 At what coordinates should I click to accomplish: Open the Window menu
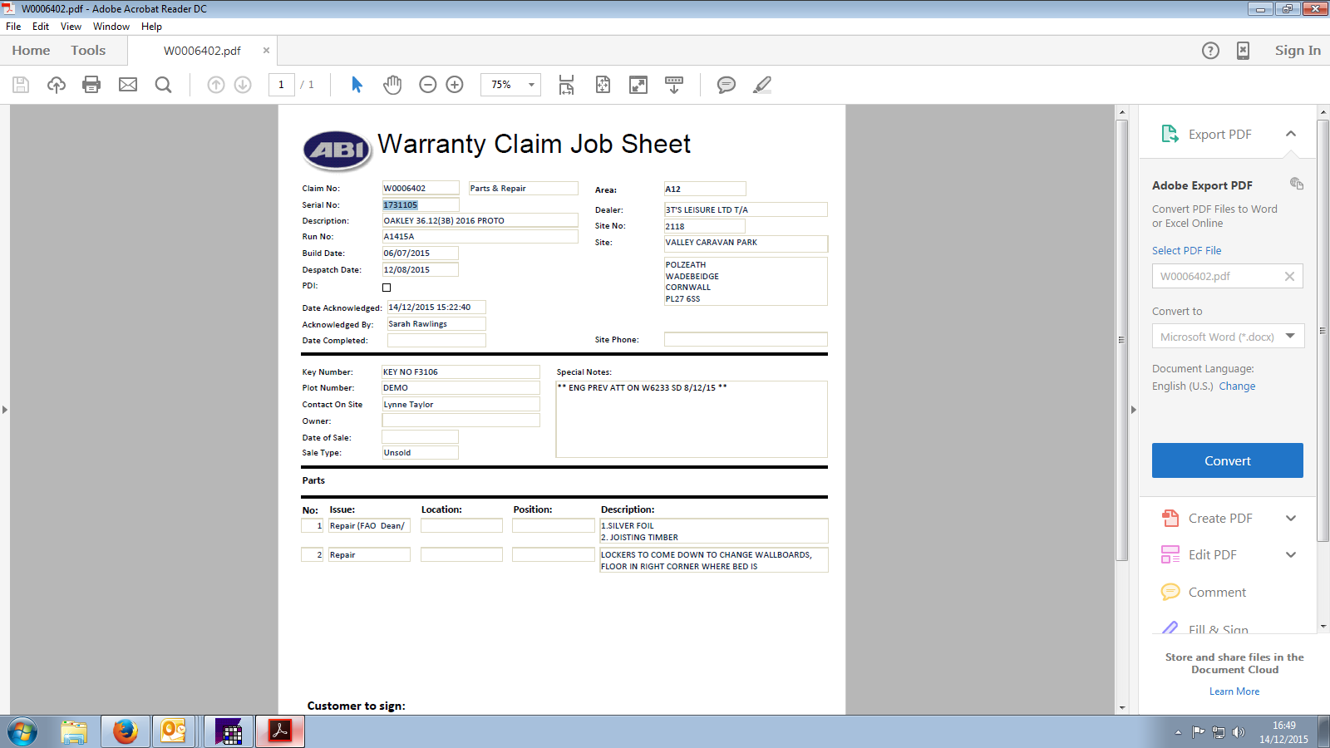111,27
